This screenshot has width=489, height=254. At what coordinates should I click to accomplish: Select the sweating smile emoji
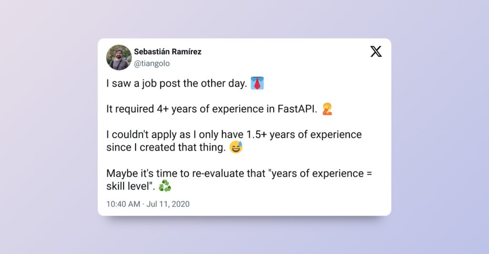pos(236,148)
